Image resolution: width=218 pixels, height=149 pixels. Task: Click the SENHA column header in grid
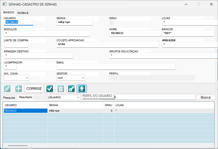[75, 105]
